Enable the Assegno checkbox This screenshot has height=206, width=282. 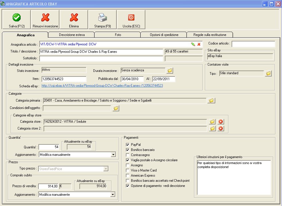click(128, 165)
